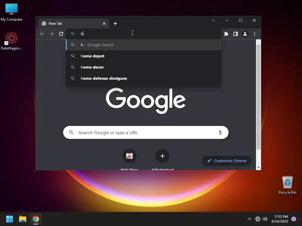Click the page vertical scrollbar thumb
Screen dimensions: 302x226
[258, 97]
